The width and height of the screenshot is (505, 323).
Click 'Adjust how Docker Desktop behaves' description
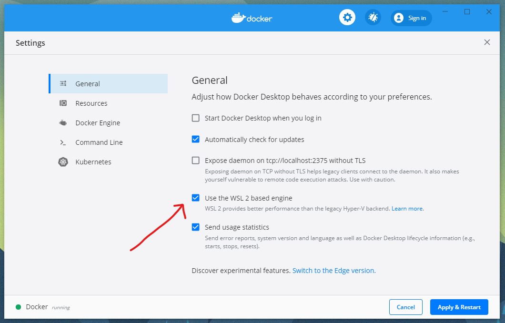(312, 97)
